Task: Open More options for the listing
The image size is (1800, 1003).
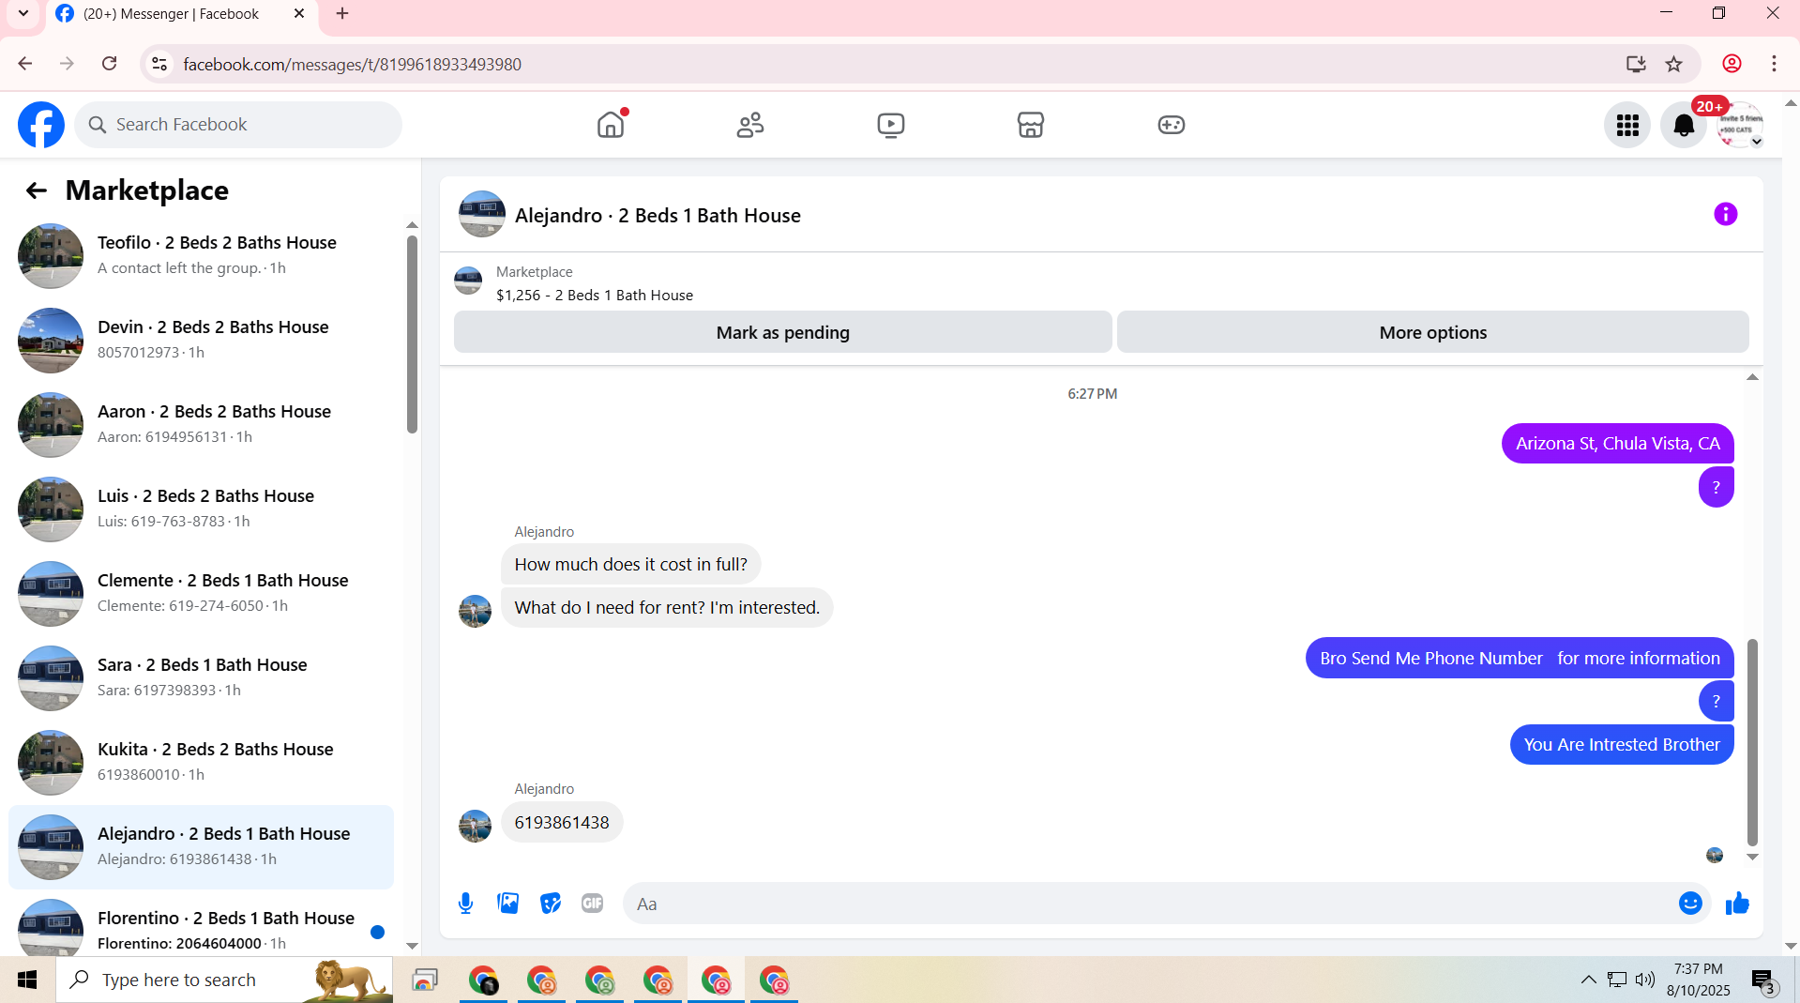Action: pos(1432,332)
